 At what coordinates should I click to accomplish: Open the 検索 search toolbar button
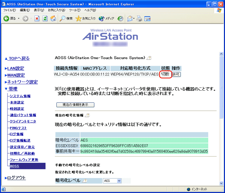click(66, 19)
